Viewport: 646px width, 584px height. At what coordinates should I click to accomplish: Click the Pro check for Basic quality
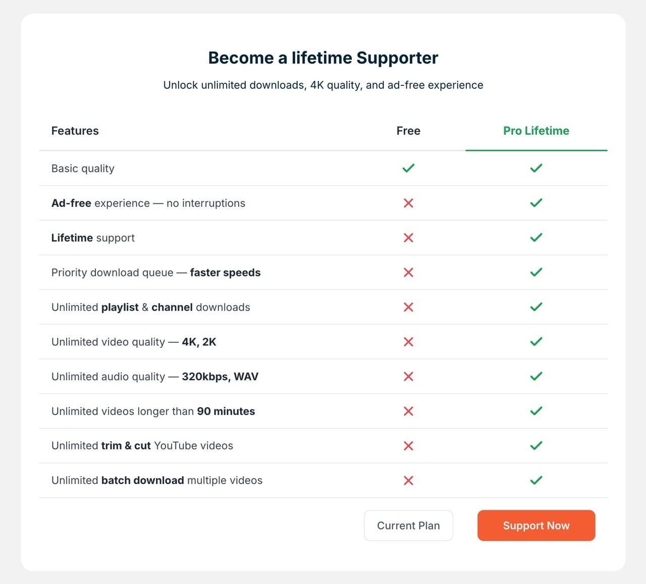(536, 168)
